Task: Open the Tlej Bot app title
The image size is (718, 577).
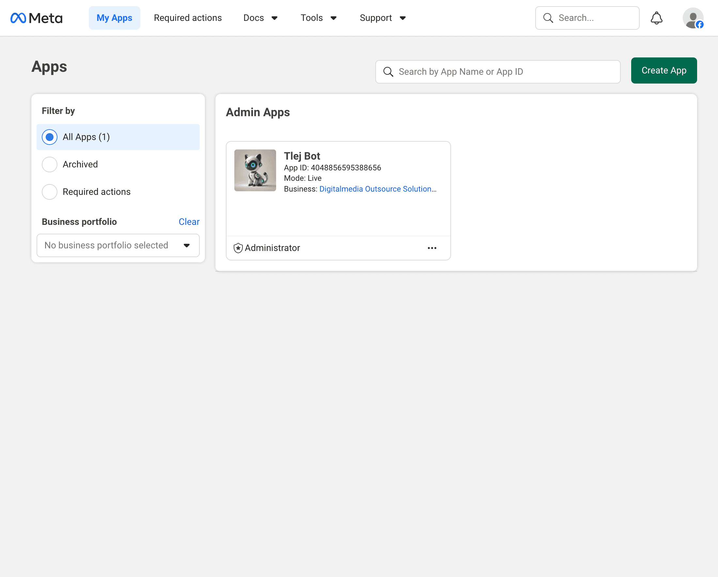Action: tap(302, 156)
